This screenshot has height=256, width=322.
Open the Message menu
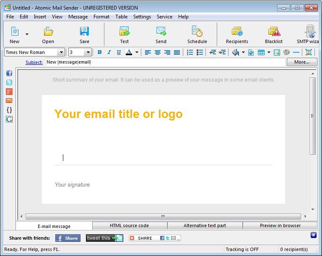[x=78, y=17]
